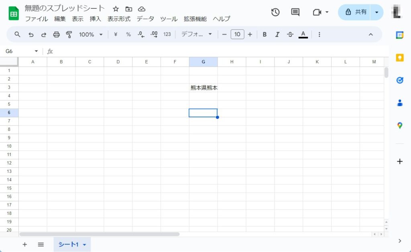
Task: Open the データ menu
Action: pyautogui.click(x=145, y=19)
